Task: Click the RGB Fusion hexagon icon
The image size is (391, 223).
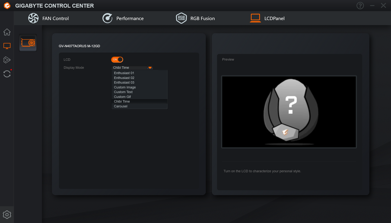Action: [x=181, y=18]
